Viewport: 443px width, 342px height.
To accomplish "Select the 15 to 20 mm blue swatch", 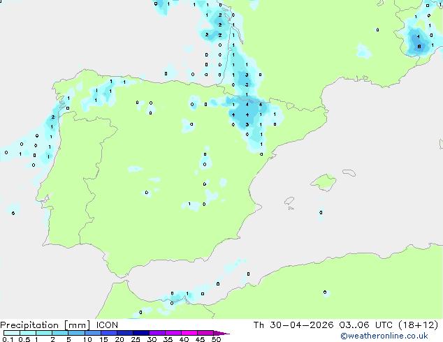I will pyautogui.click(x=109, y=333).
